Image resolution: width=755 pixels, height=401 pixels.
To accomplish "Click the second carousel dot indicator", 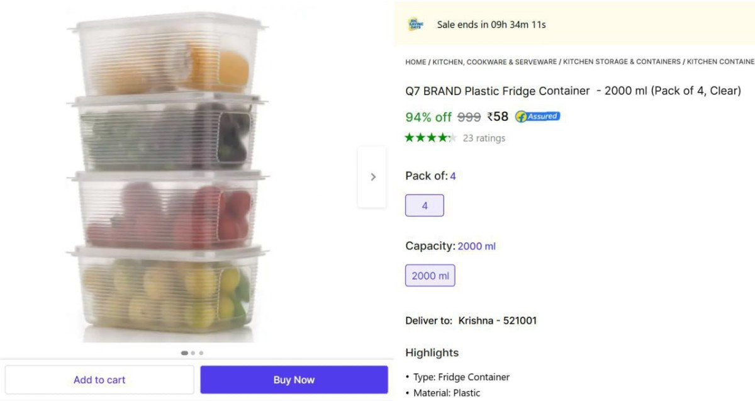I will pos(193,353).
